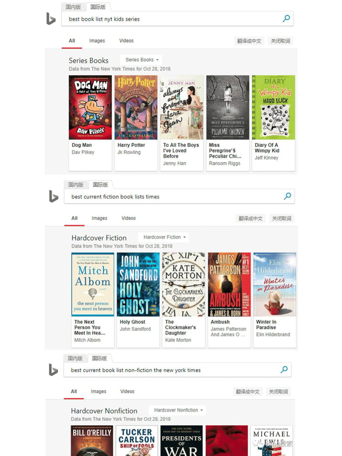Viewport: 342px width, 456px height.
Task: View Images for the non-fiction search
Action: click(x=98, y=391)
